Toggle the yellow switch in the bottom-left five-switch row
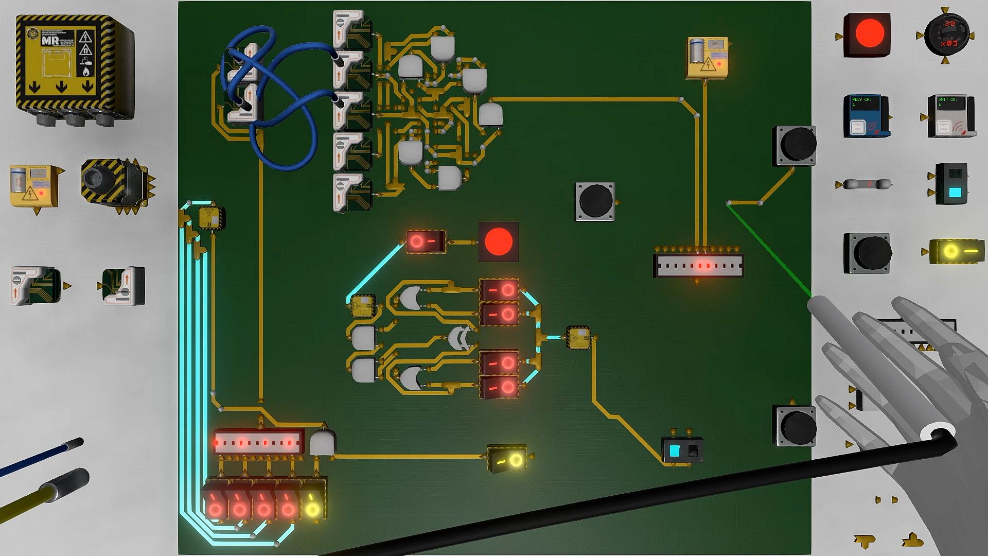This screenshot has width=988, height=556. coord(312,505)
